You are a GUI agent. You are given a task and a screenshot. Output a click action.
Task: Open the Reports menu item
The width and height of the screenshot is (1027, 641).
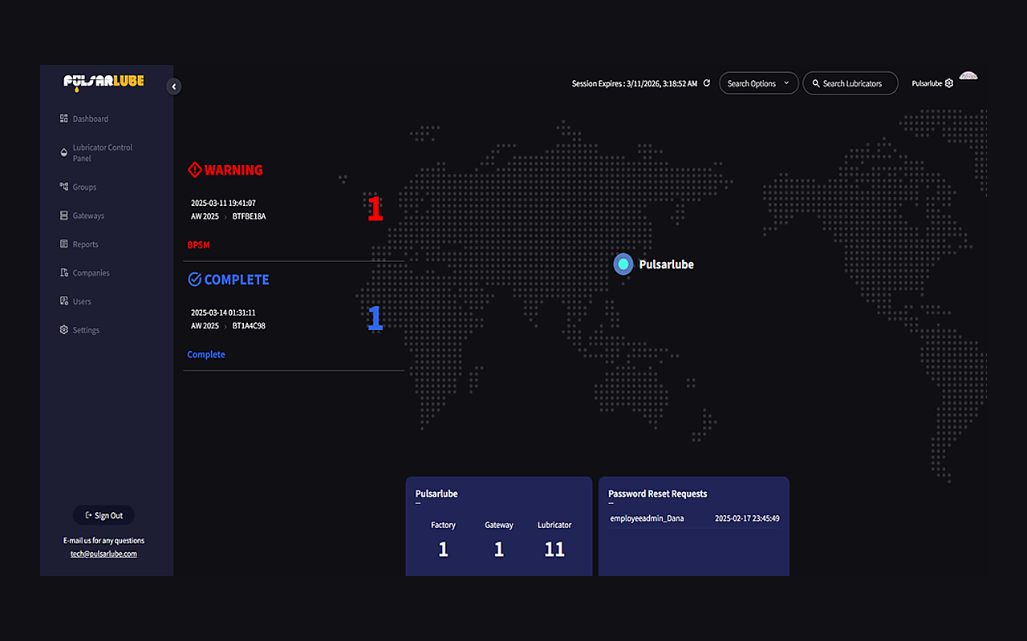(79, 244)
